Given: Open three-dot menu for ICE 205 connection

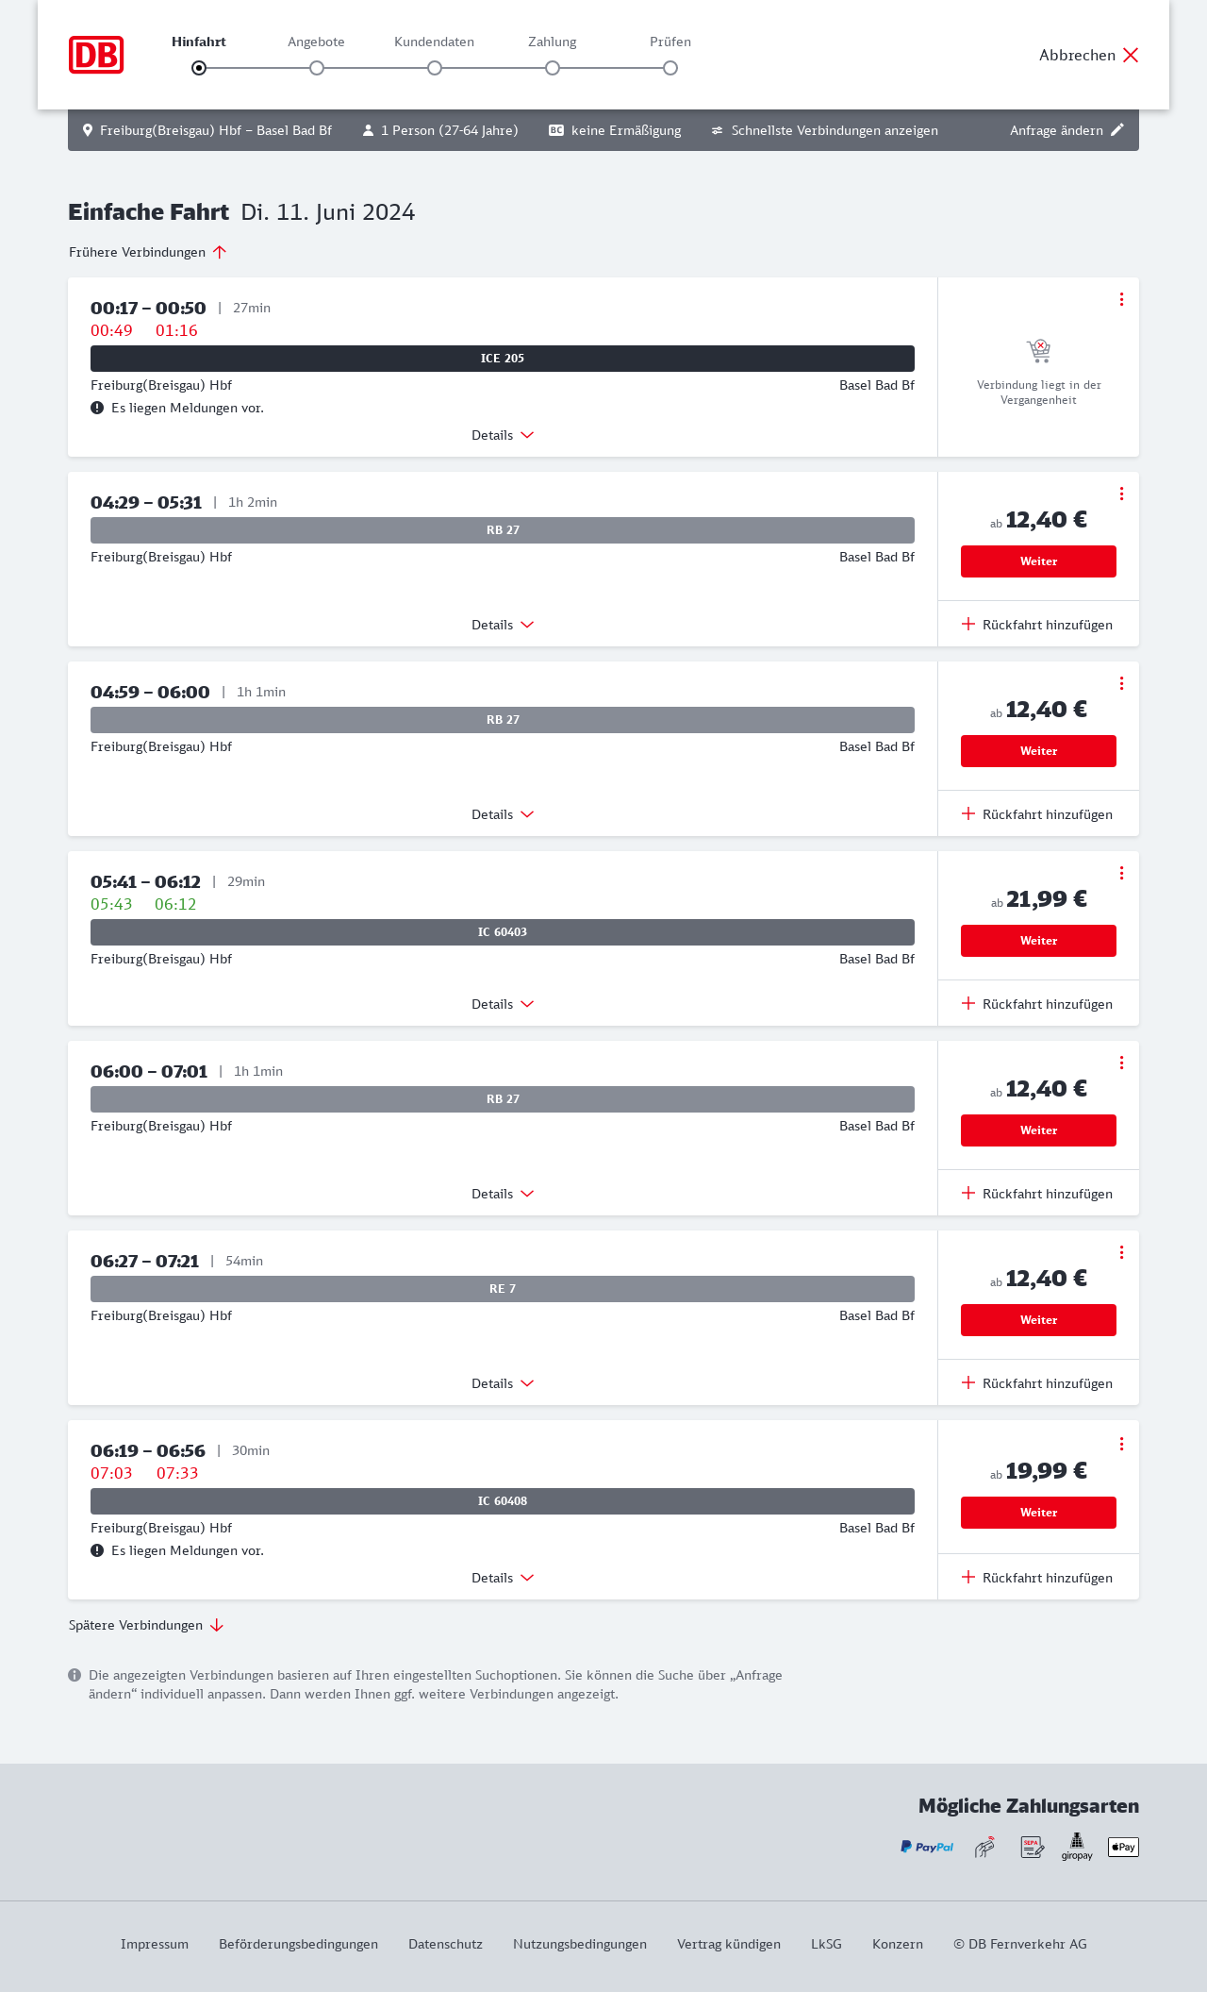Looking at the screenshot, I should tap(1121, 299).
